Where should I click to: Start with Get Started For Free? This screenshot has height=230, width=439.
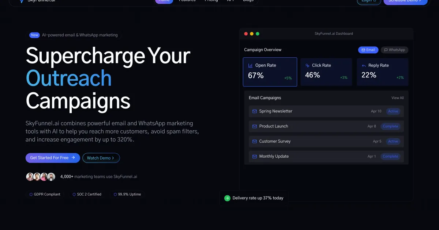point(53,158)
